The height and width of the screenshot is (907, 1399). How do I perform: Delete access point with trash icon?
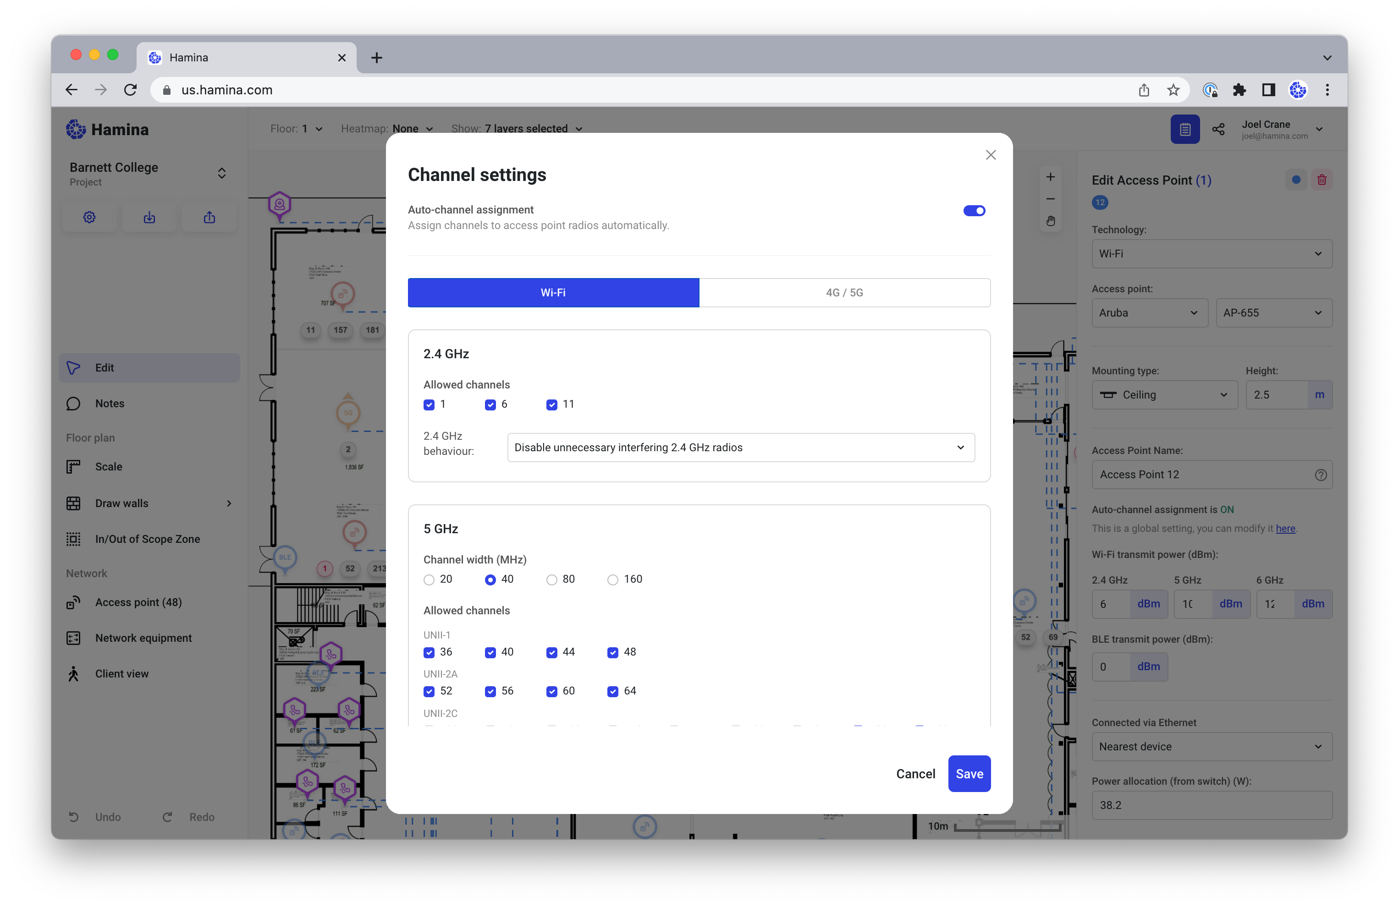tap(1322, 180)
